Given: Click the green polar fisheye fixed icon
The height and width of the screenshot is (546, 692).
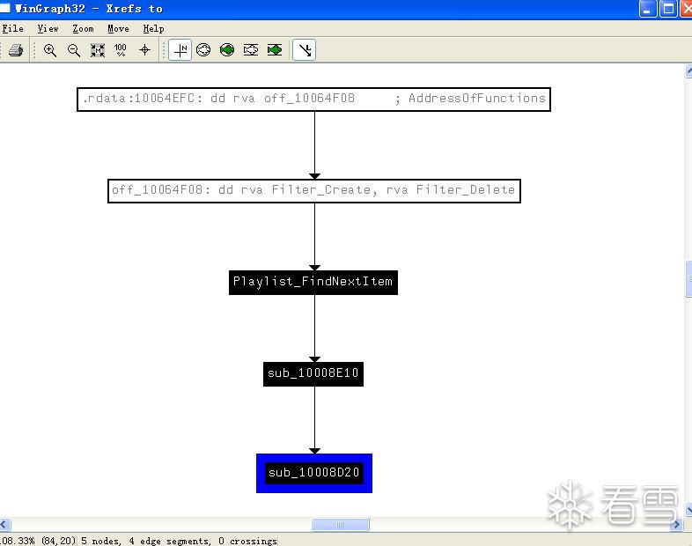Looking at the screenshot, I should 227,50.
